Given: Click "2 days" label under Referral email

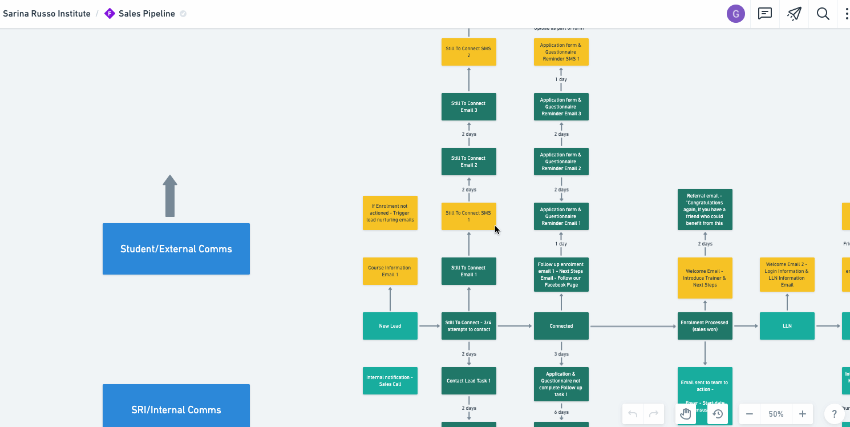Looking at the screenshot, I should (705, 244).
